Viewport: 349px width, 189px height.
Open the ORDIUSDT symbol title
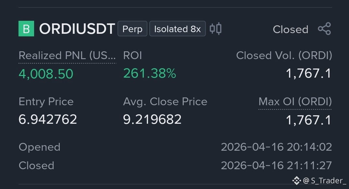77,29
